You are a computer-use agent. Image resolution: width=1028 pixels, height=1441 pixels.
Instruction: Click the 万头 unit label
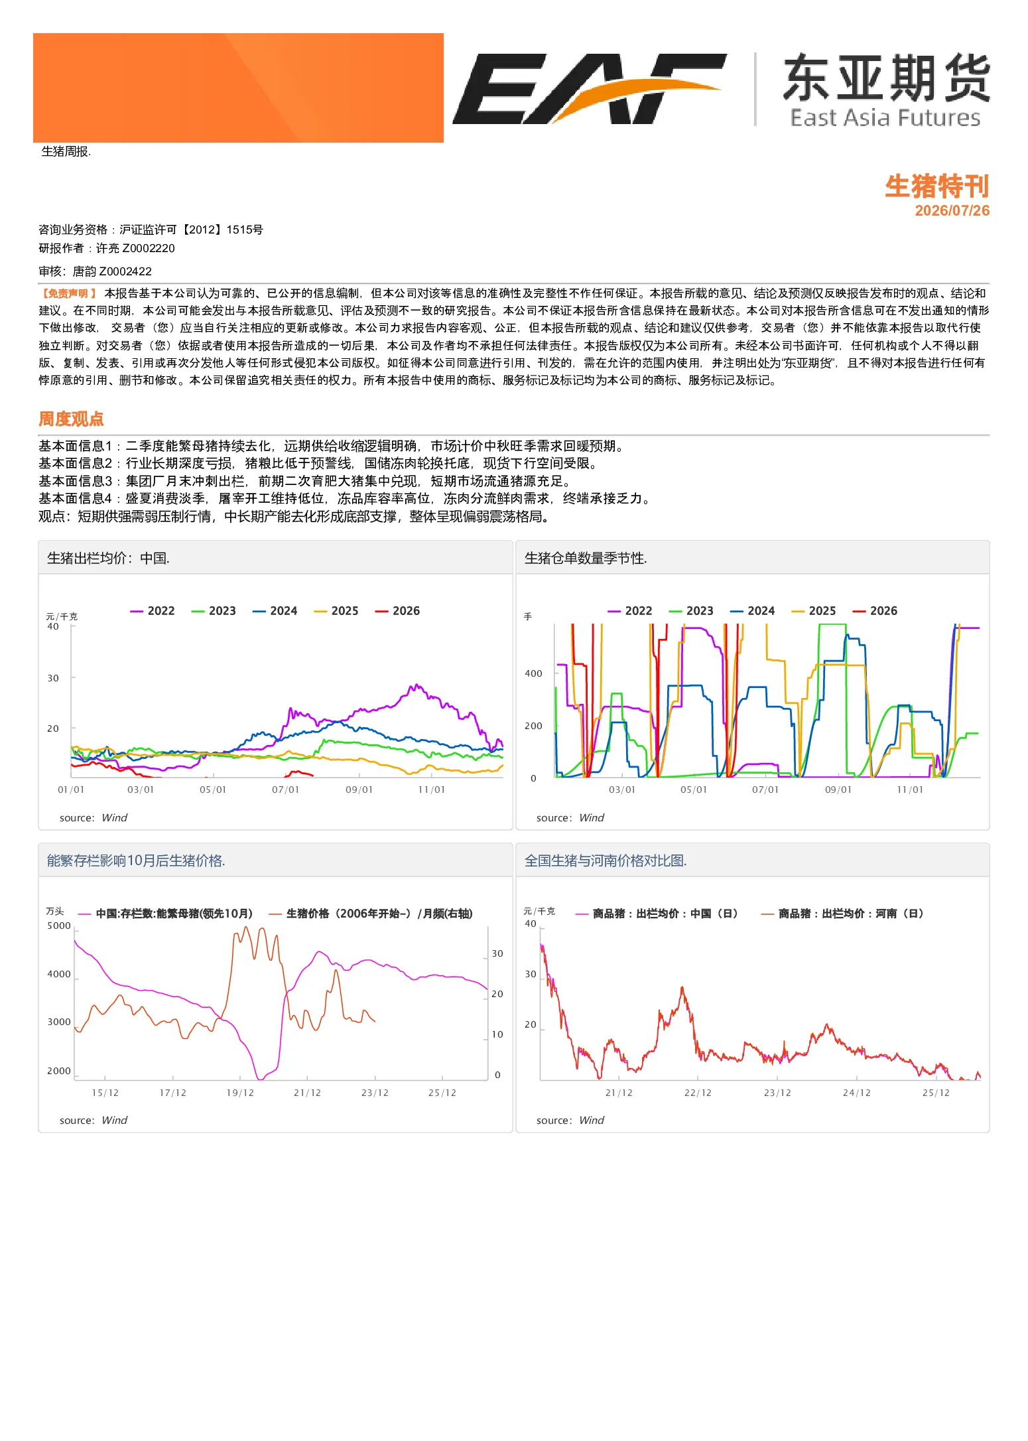(x=55, y=911)
